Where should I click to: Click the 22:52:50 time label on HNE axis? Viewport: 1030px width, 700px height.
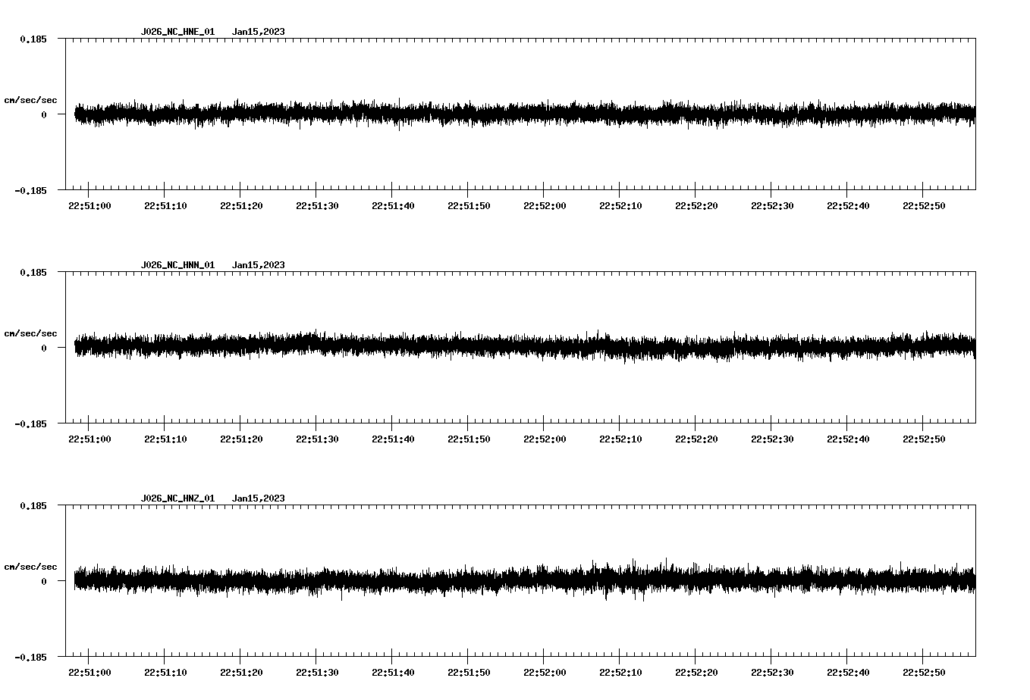tap(924, 206)
